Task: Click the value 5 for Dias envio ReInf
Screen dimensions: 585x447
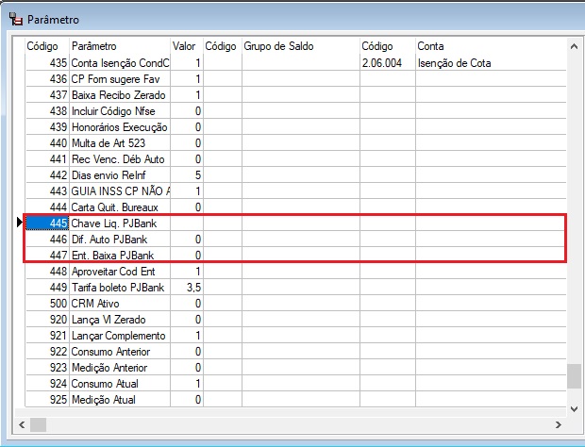Action: click(187, 174)
